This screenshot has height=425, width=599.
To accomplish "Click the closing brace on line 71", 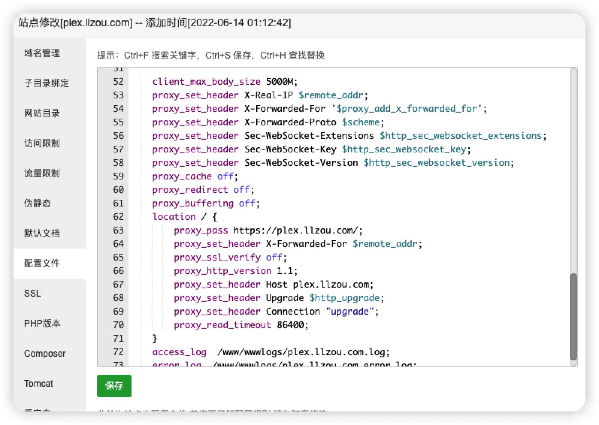I will 154,338.
